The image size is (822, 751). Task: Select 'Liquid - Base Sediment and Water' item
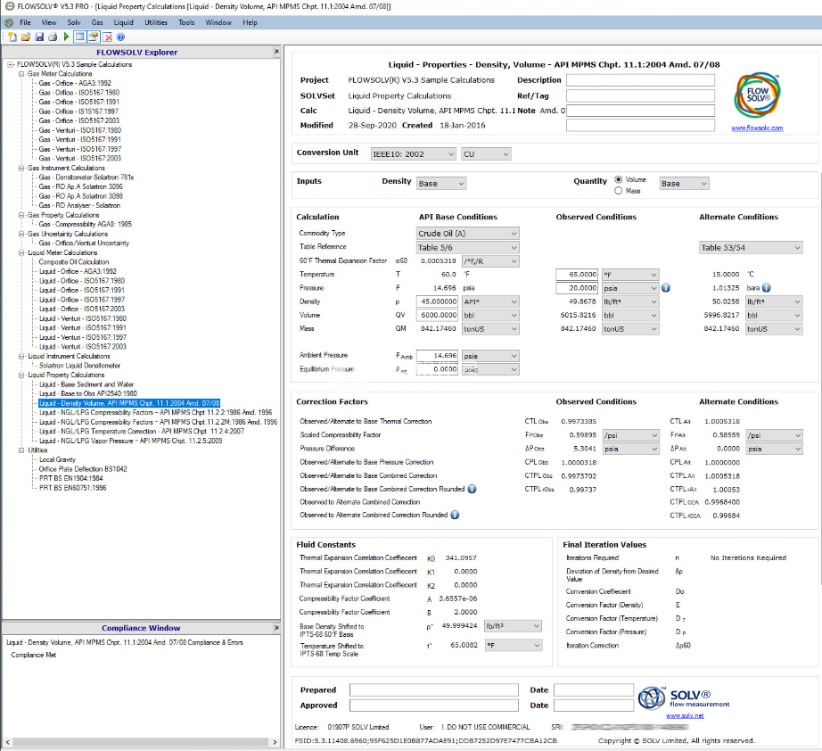pyautogui.click(x=86, y=384)
